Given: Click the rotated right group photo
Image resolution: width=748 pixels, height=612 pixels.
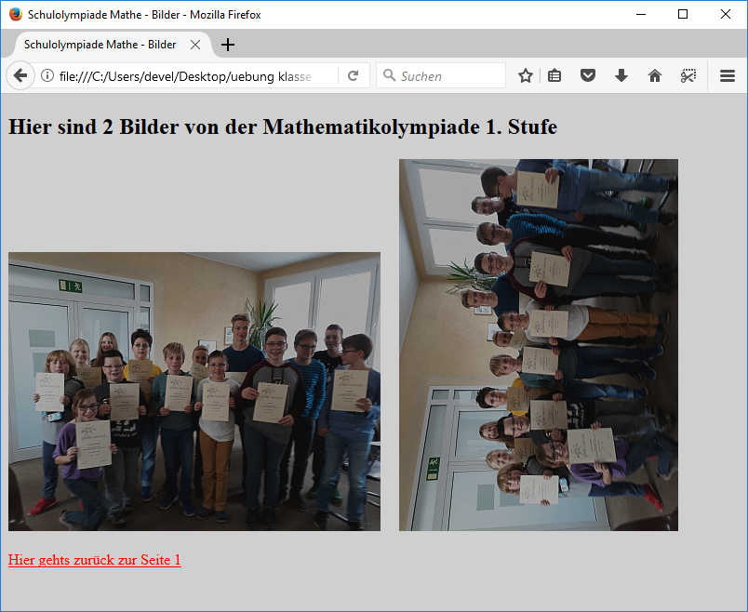Looking at the screenshot, I should 539,345.
